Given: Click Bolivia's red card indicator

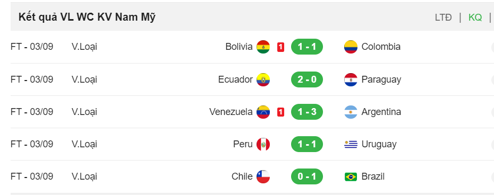Looking at the screenshot, I should point(280,47).
